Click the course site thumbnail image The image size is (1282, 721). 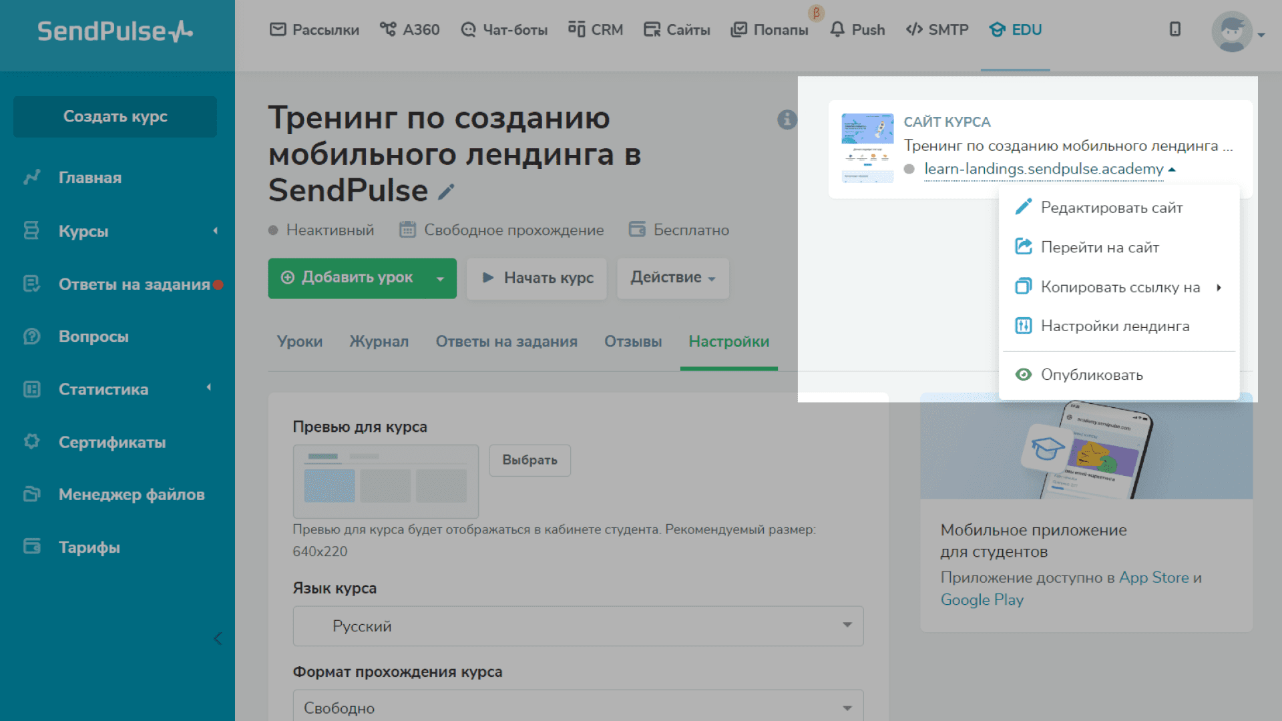tap(867, 148)
